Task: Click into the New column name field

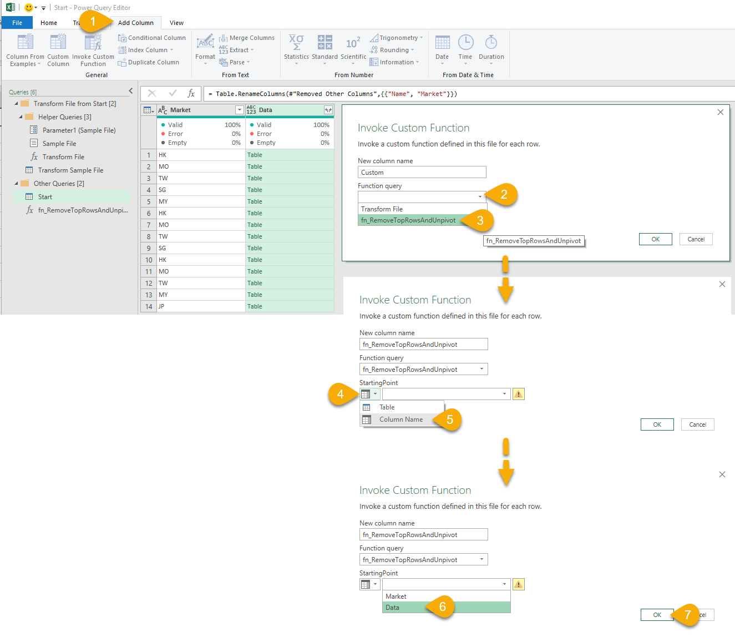Action: (x=422, y=173)
